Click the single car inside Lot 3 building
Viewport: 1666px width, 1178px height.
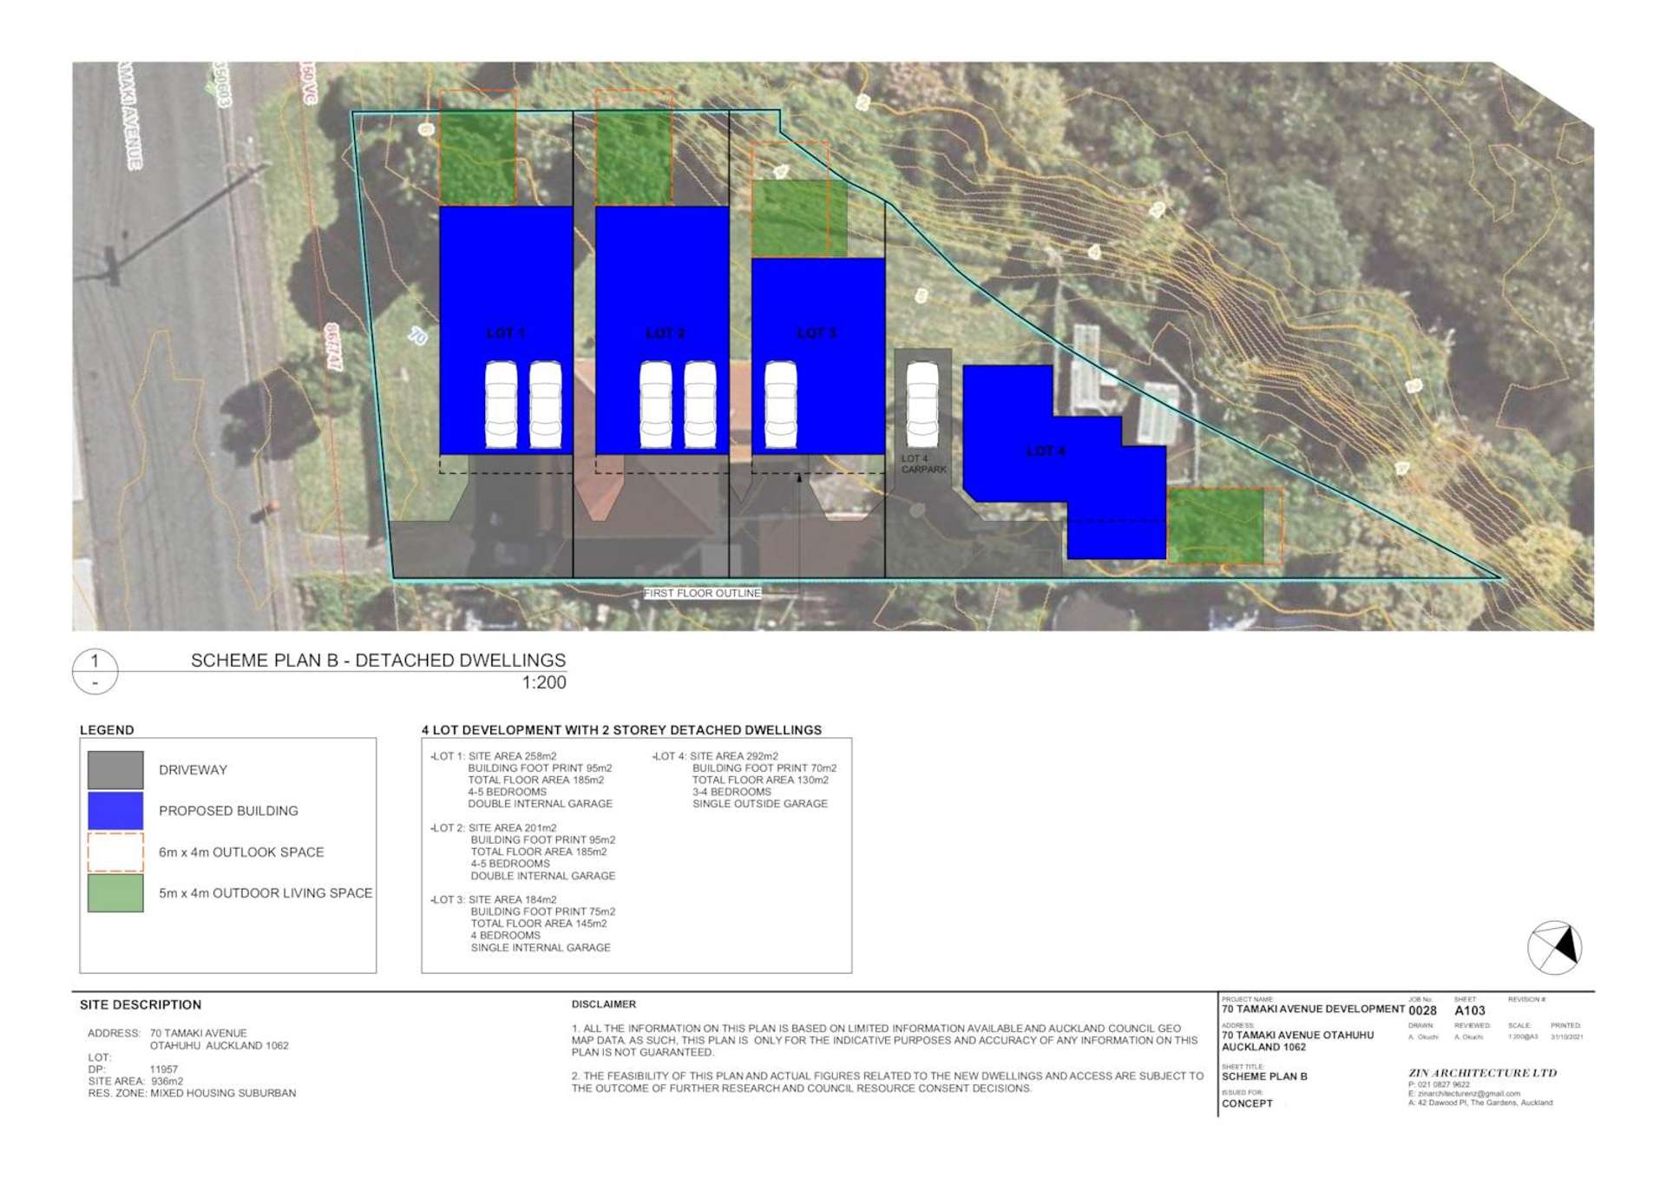click(x=781, y=405)
